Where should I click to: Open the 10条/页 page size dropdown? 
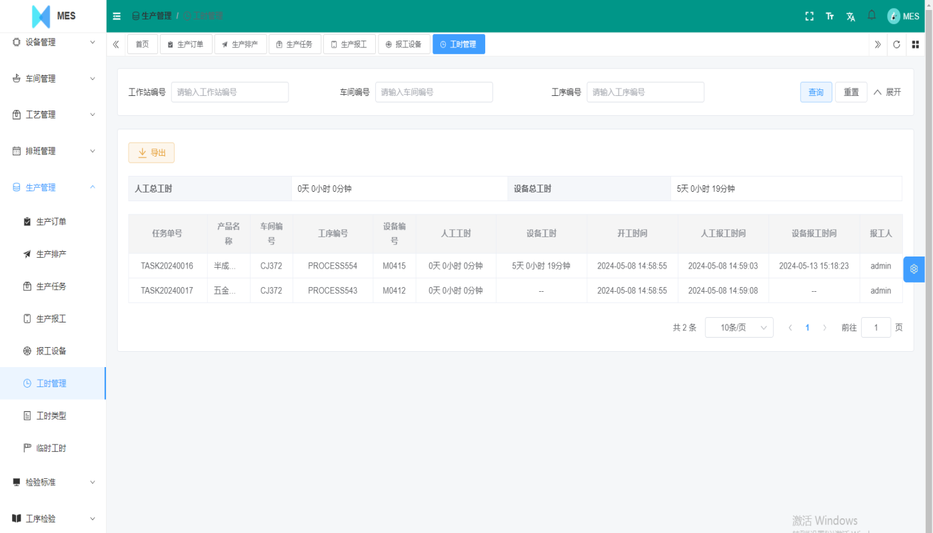[739, 328]
